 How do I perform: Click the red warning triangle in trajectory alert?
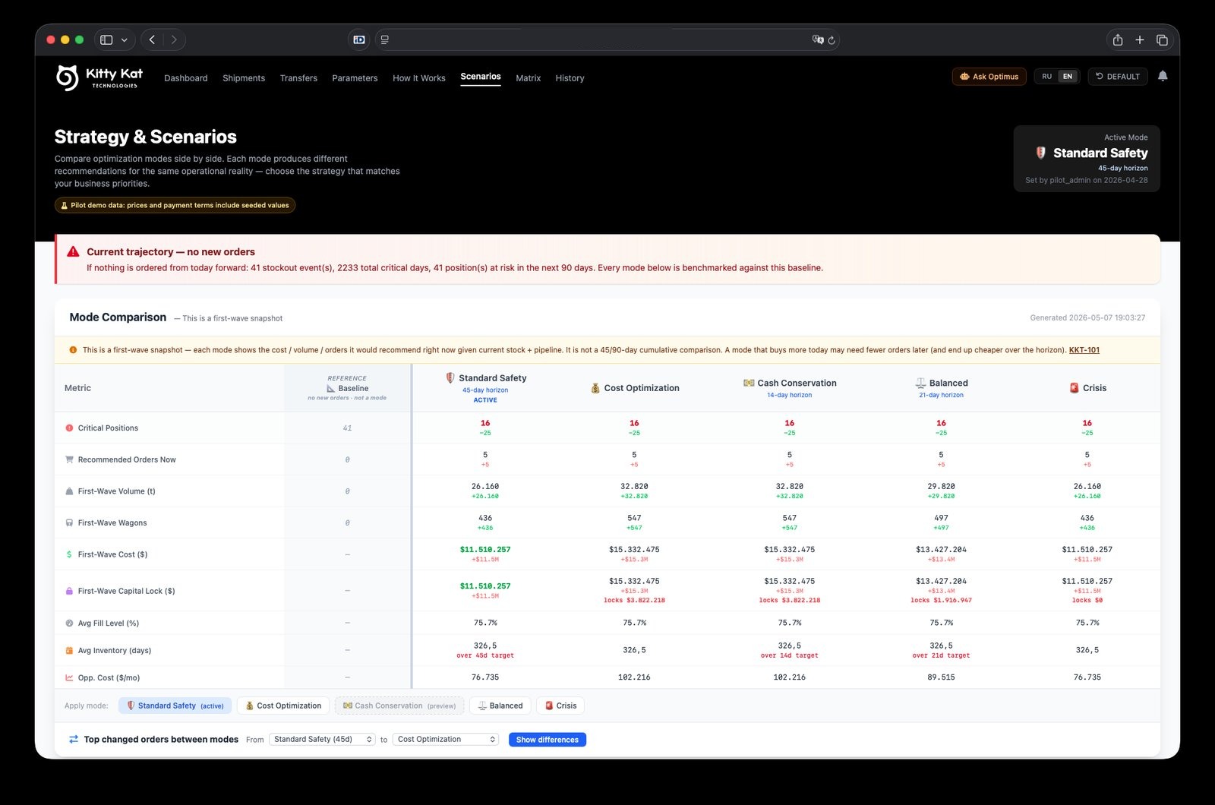pyautogui.click(x=73, y=251)
